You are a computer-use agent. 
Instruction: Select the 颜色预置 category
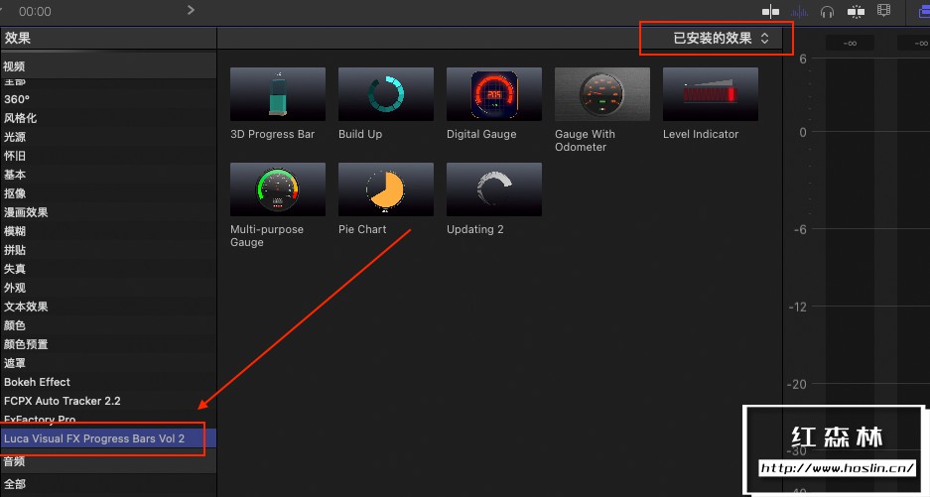click(x=108, y=344)
